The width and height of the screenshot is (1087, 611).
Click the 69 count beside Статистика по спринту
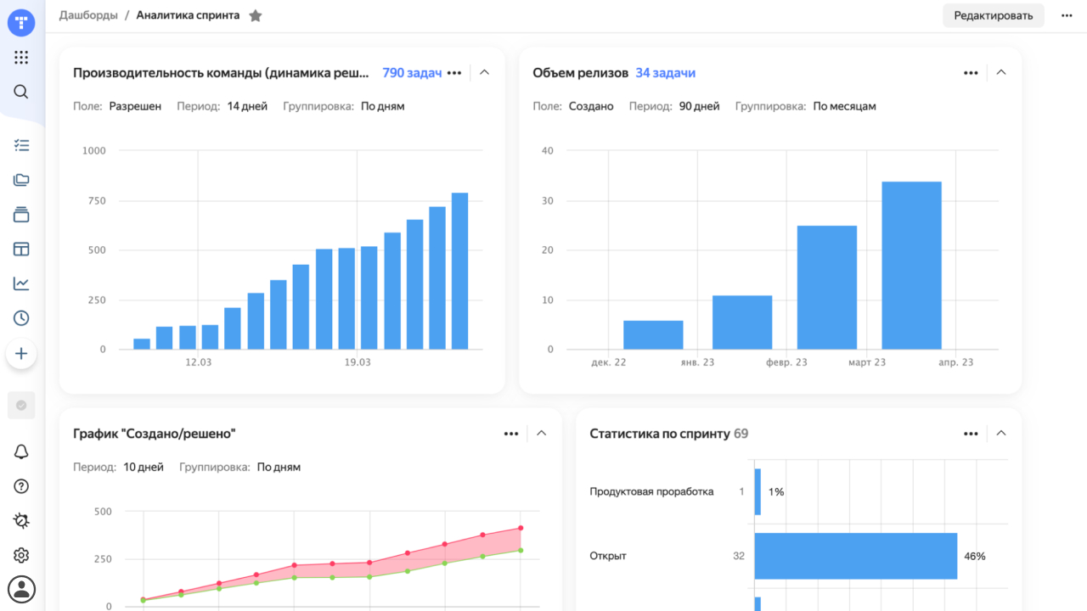point(741,434)
